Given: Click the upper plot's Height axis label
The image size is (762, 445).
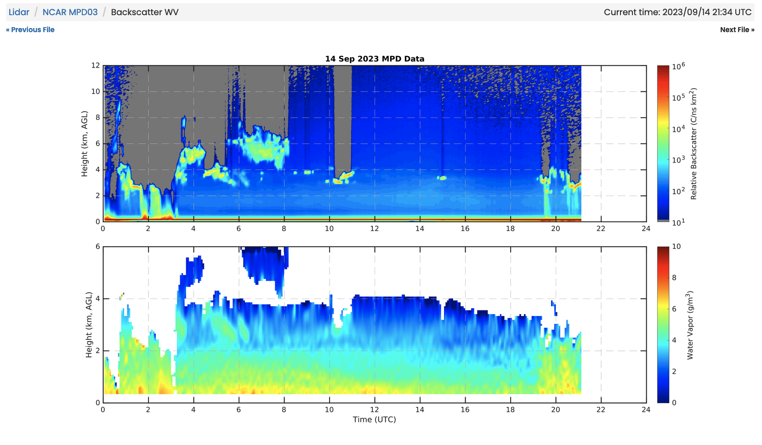Looking at the screenshot, I should click(x=85, y=143).
